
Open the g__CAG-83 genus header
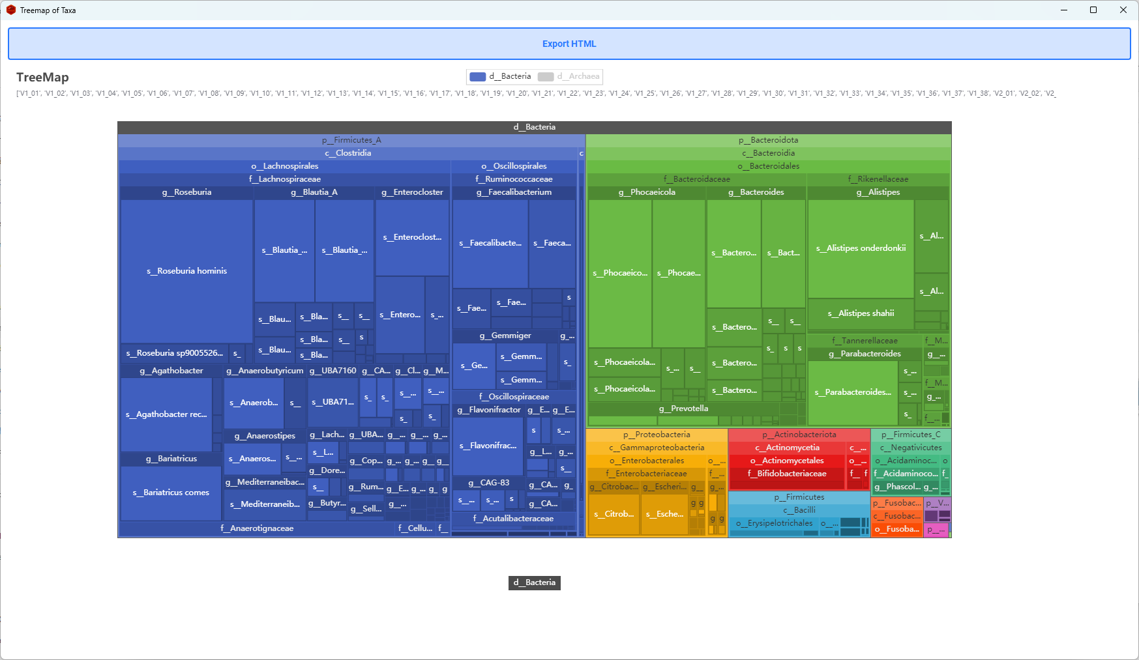click(489, 483)
